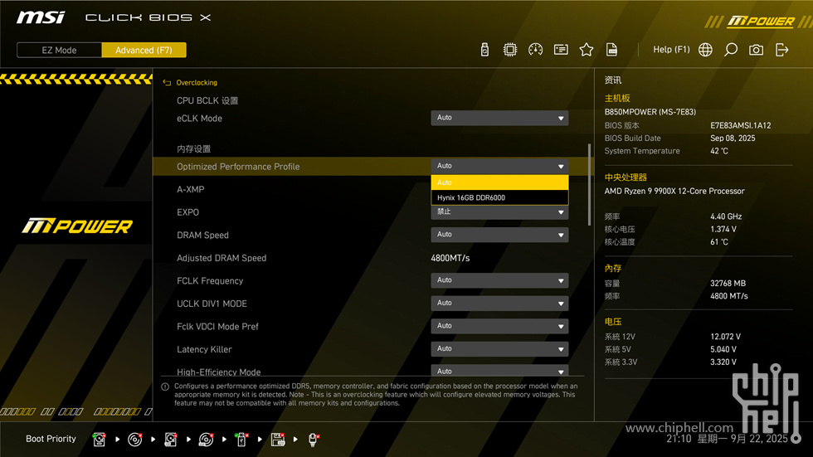Click the document file icon in toolbar
813x457 pixels.
click(x=611, y=50)
